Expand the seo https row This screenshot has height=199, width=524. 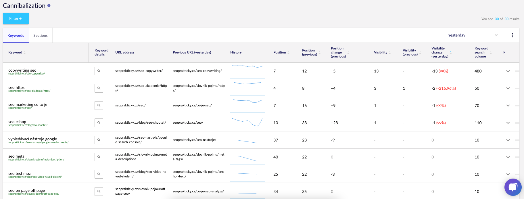pyautogui.click(x=508, y=88)
